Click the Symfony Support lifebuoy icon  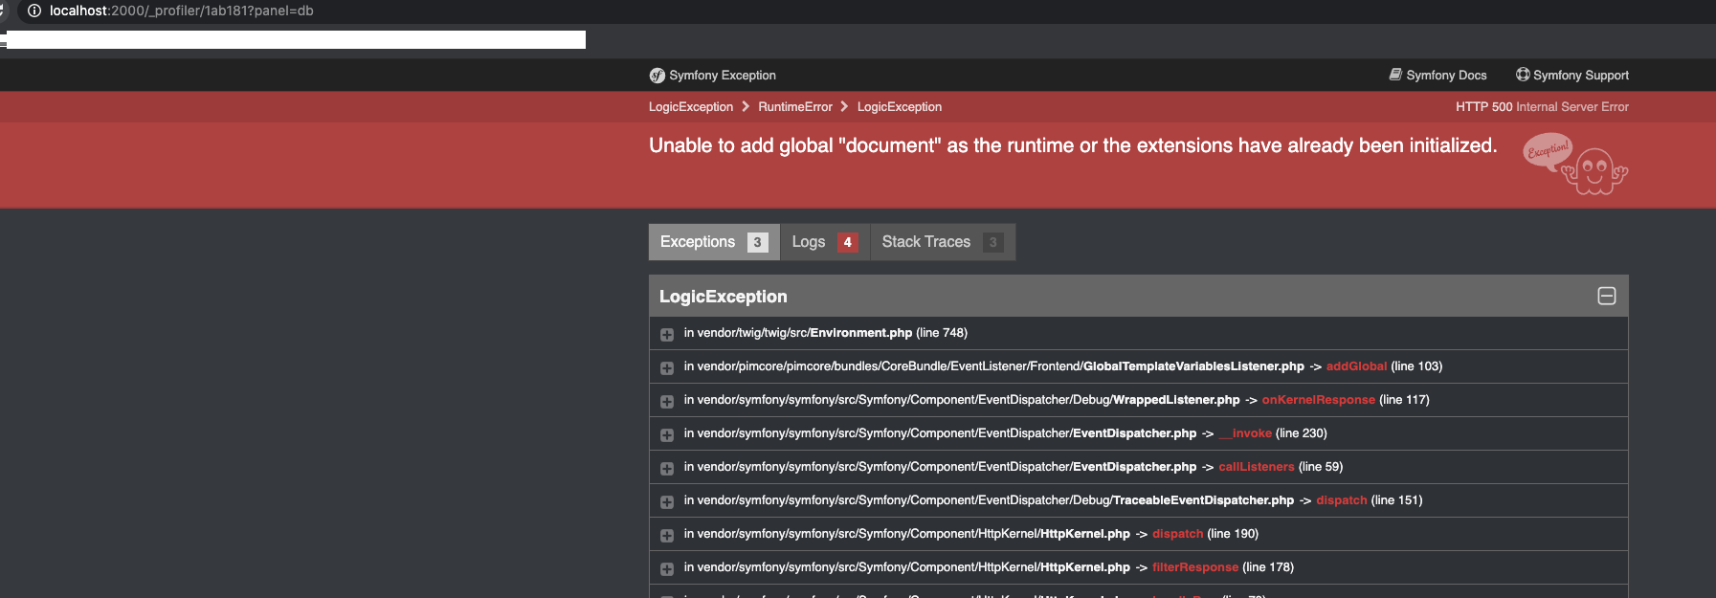(x=1523, y=75)
